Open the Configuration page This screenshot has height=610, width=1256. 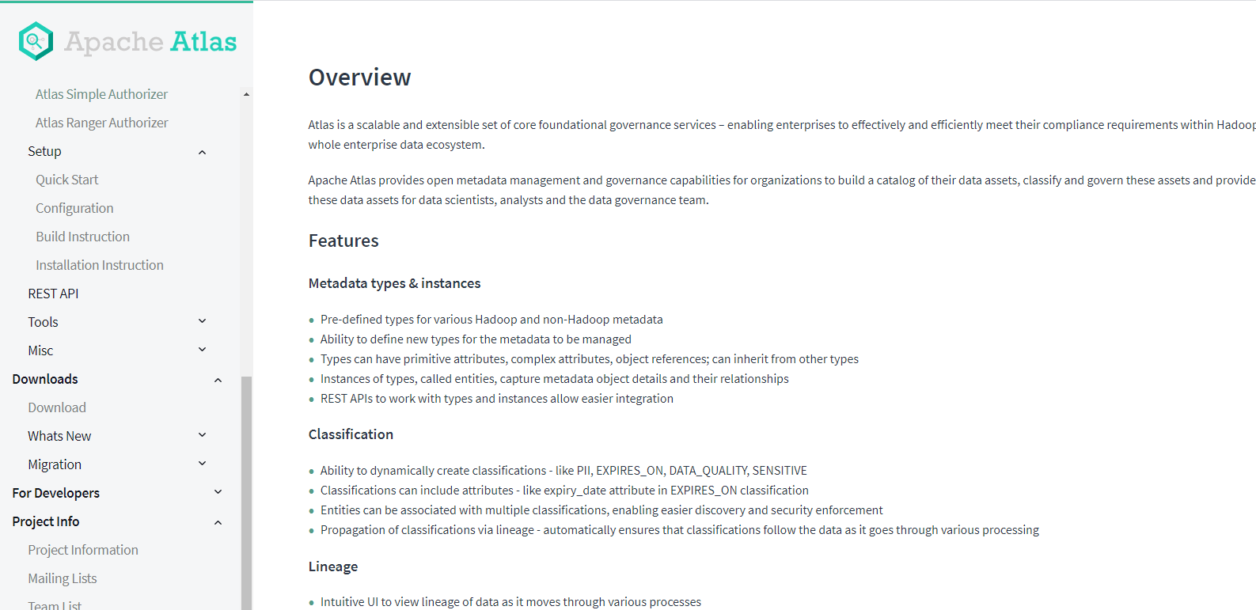point(74,208)
